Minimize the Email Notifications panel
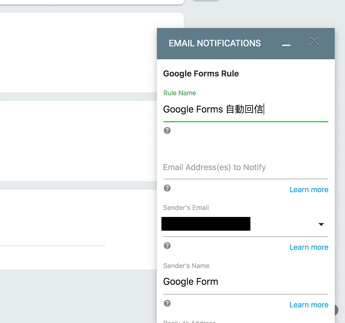The image size is (345, 323). point(286,45)
